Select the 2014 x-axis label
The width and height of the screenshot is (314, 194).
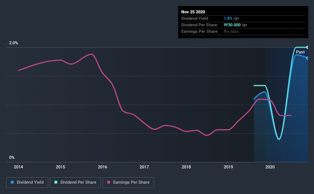tap(18, 167)
